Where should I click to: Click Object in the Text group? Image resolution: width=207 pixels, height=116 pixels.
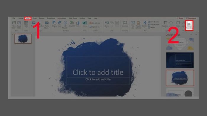[151, 28]
